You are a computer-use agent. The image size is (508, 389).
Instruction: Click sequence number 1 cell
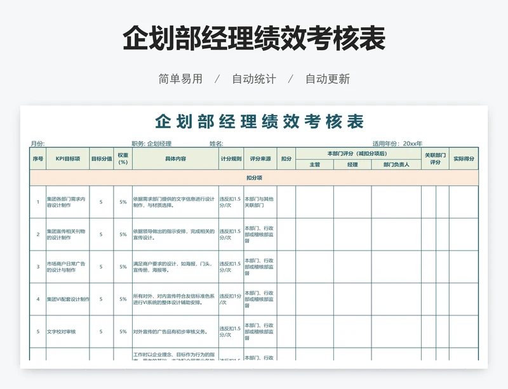38,202
